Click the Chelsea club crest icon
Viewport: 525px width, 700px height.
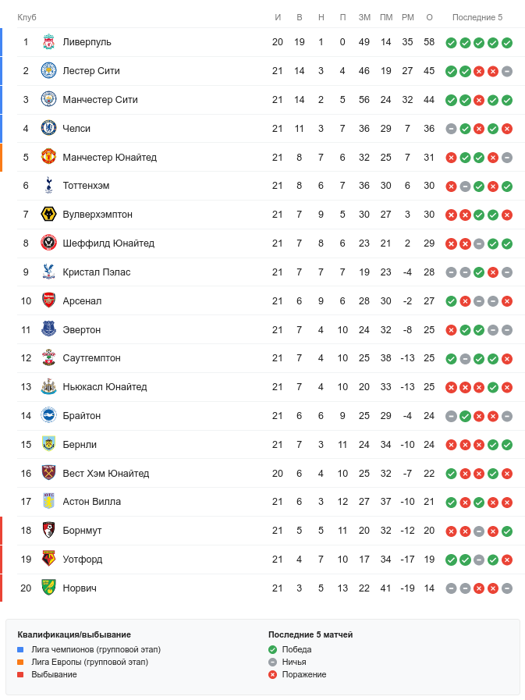[48, 129]
